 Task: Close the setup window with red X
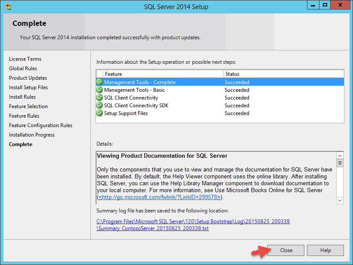(340, 5)
